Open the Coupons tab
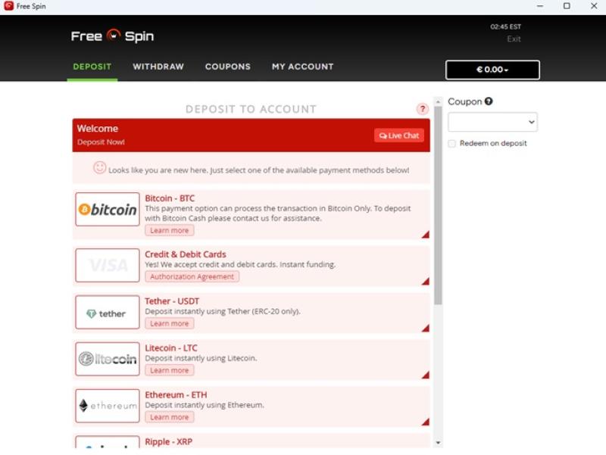The height and width of the screenshot is (455, 606). point(227,67)
